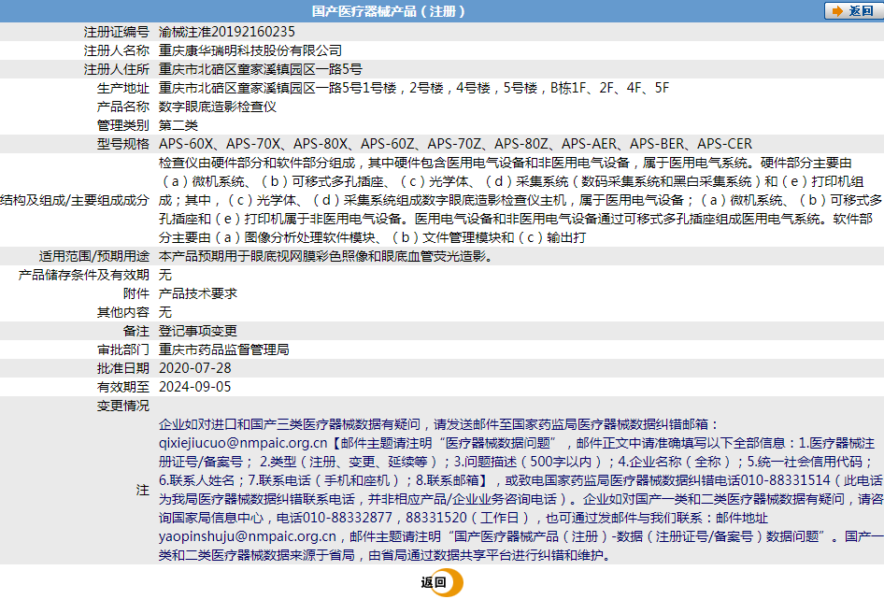Click model specification line APS-60X、APS-70X
The image size is (884, 599).
coord(455,143)
